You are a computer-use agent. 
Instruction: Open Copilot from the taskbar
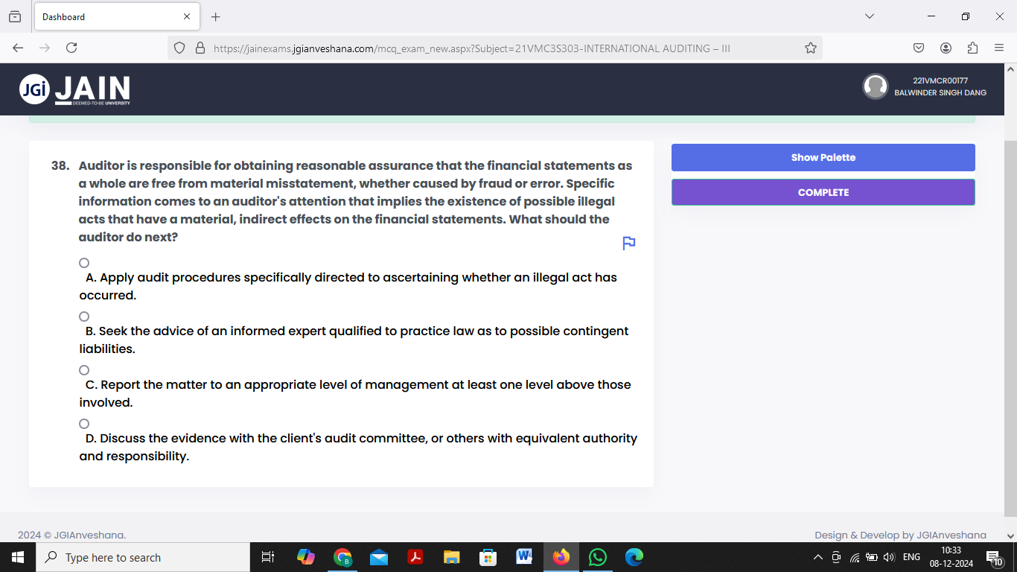[305, 557]
